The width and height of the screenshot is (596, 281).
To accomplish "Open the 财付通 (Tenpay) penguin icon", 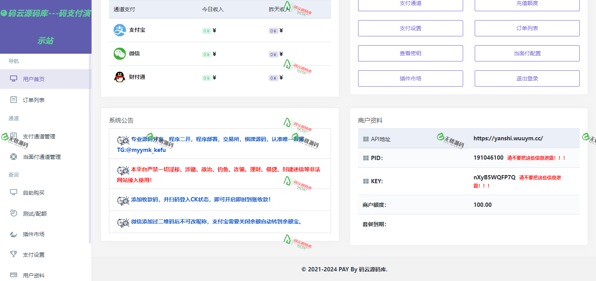I will click(x=120, y=77).
